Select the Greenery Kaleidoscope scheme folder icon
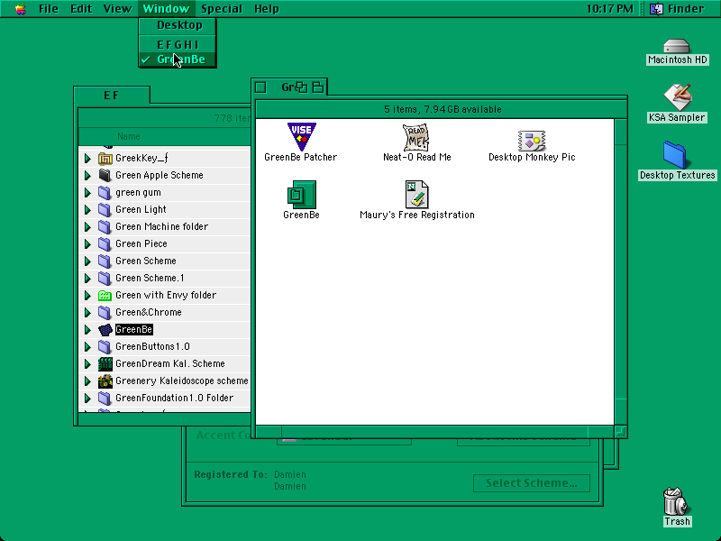 click(x=105, y=381)
